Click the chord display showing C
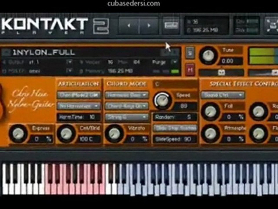This screenshot has height=209, width=278. [x=175, y=84]
